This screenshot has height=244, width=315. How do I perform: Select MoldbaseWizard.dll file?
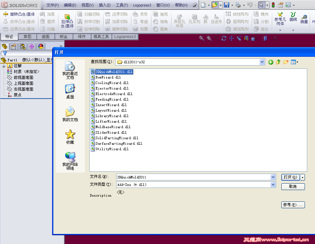click(x=111, y=127)
